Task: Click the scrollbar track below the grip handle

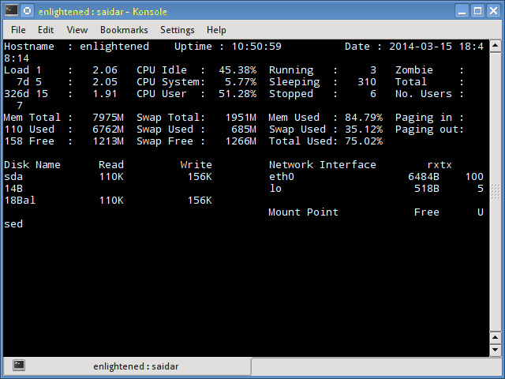Action: (495, 276)
